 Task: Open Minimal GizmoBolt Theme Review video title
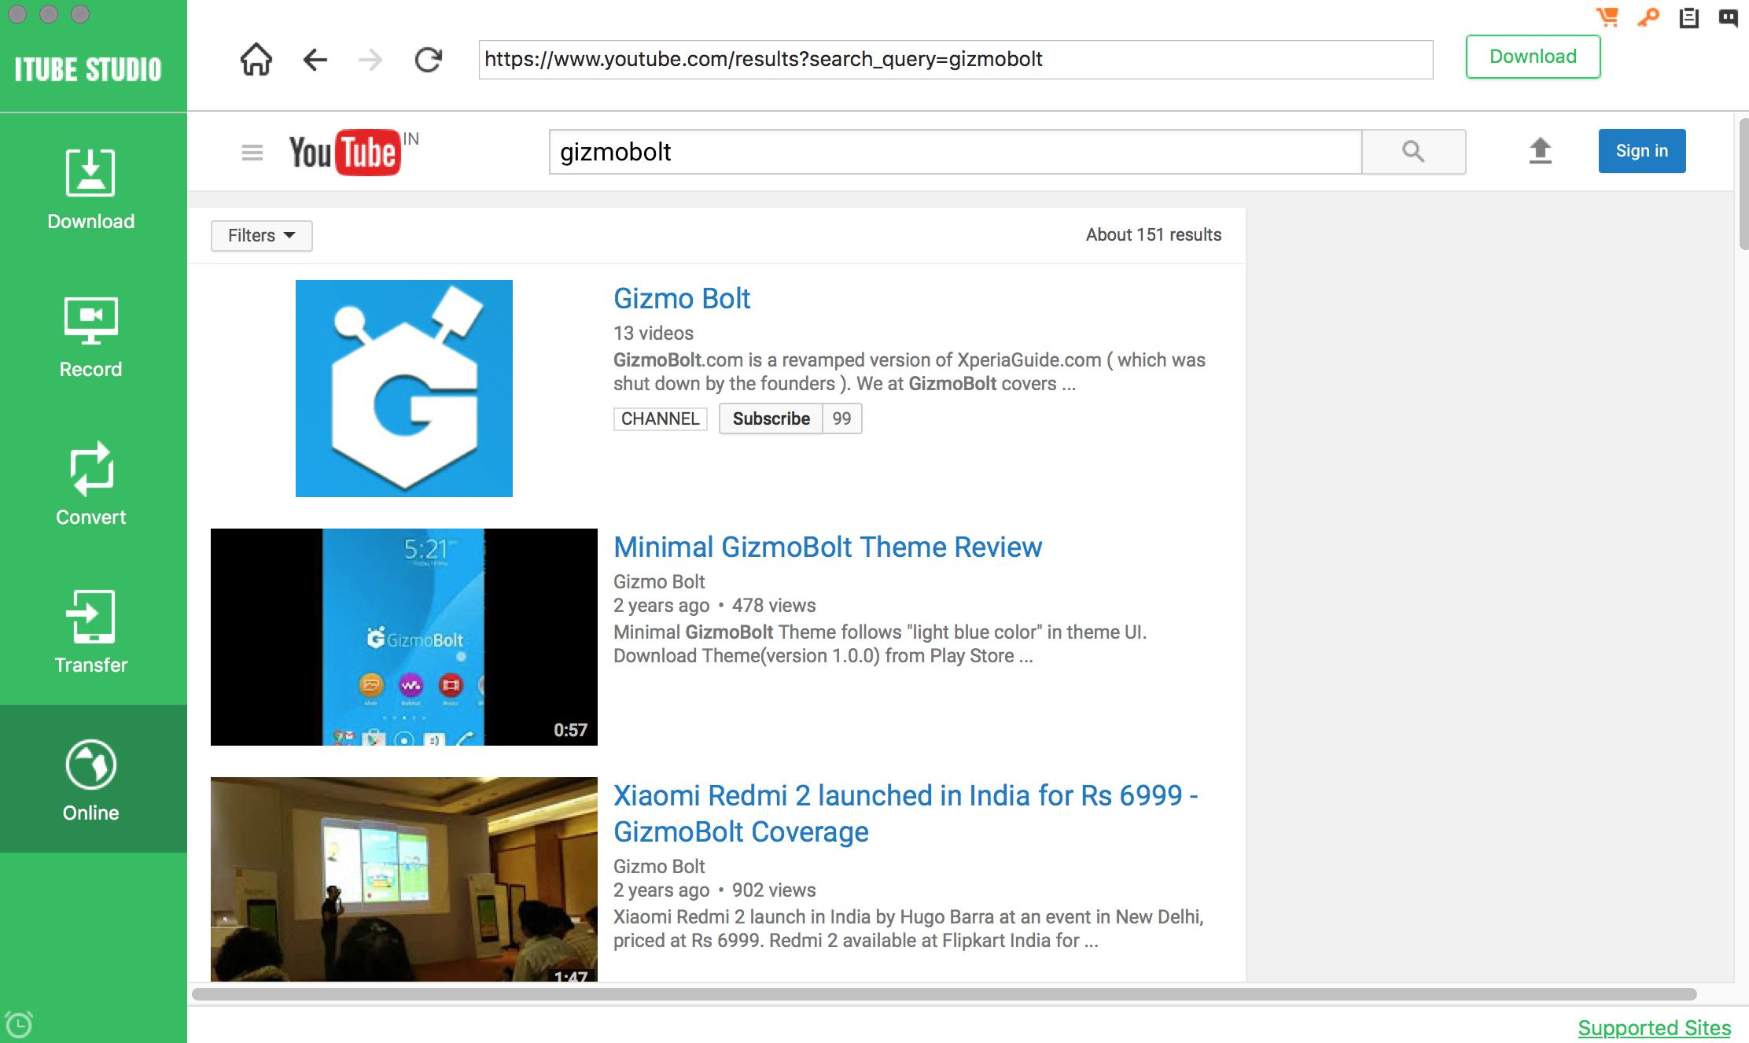(x=827, y=547)
